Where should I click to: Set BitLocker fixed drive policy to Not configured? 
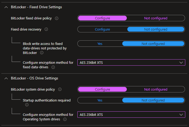[156, 18]
